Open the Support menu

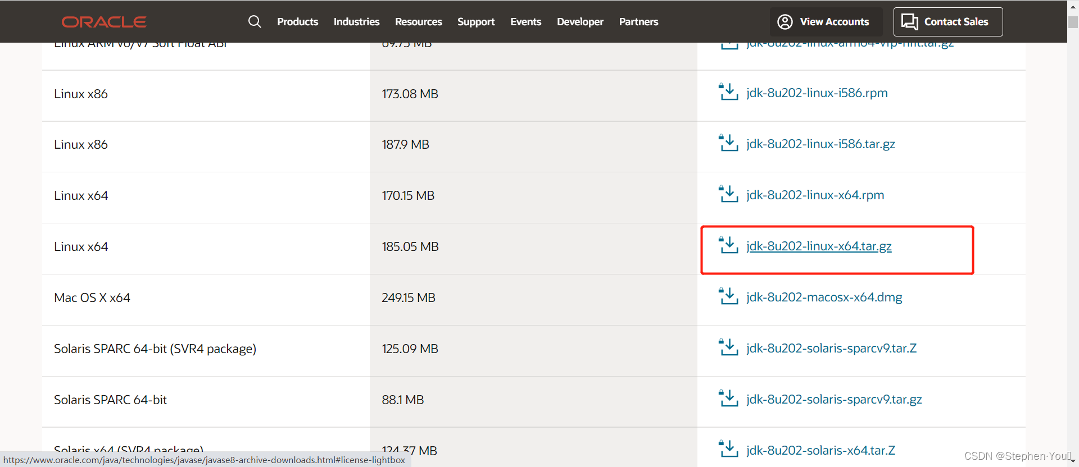click(476, 22)
